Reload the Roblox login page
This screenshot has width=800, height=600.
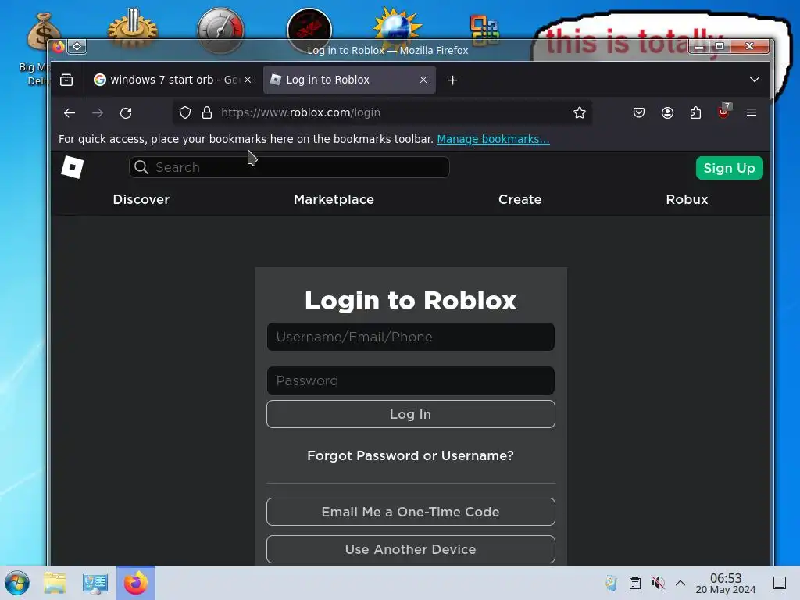coord(126,112)
